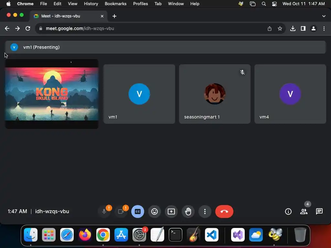331x248 pixels.
Task: Open Control Center in menu bar
Action: pos(274,4)
